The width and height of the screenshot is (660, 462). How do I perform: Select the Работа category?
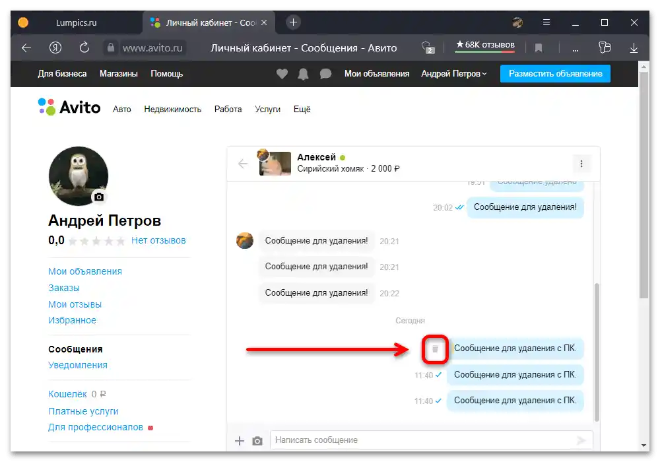[x=228, y=110]
